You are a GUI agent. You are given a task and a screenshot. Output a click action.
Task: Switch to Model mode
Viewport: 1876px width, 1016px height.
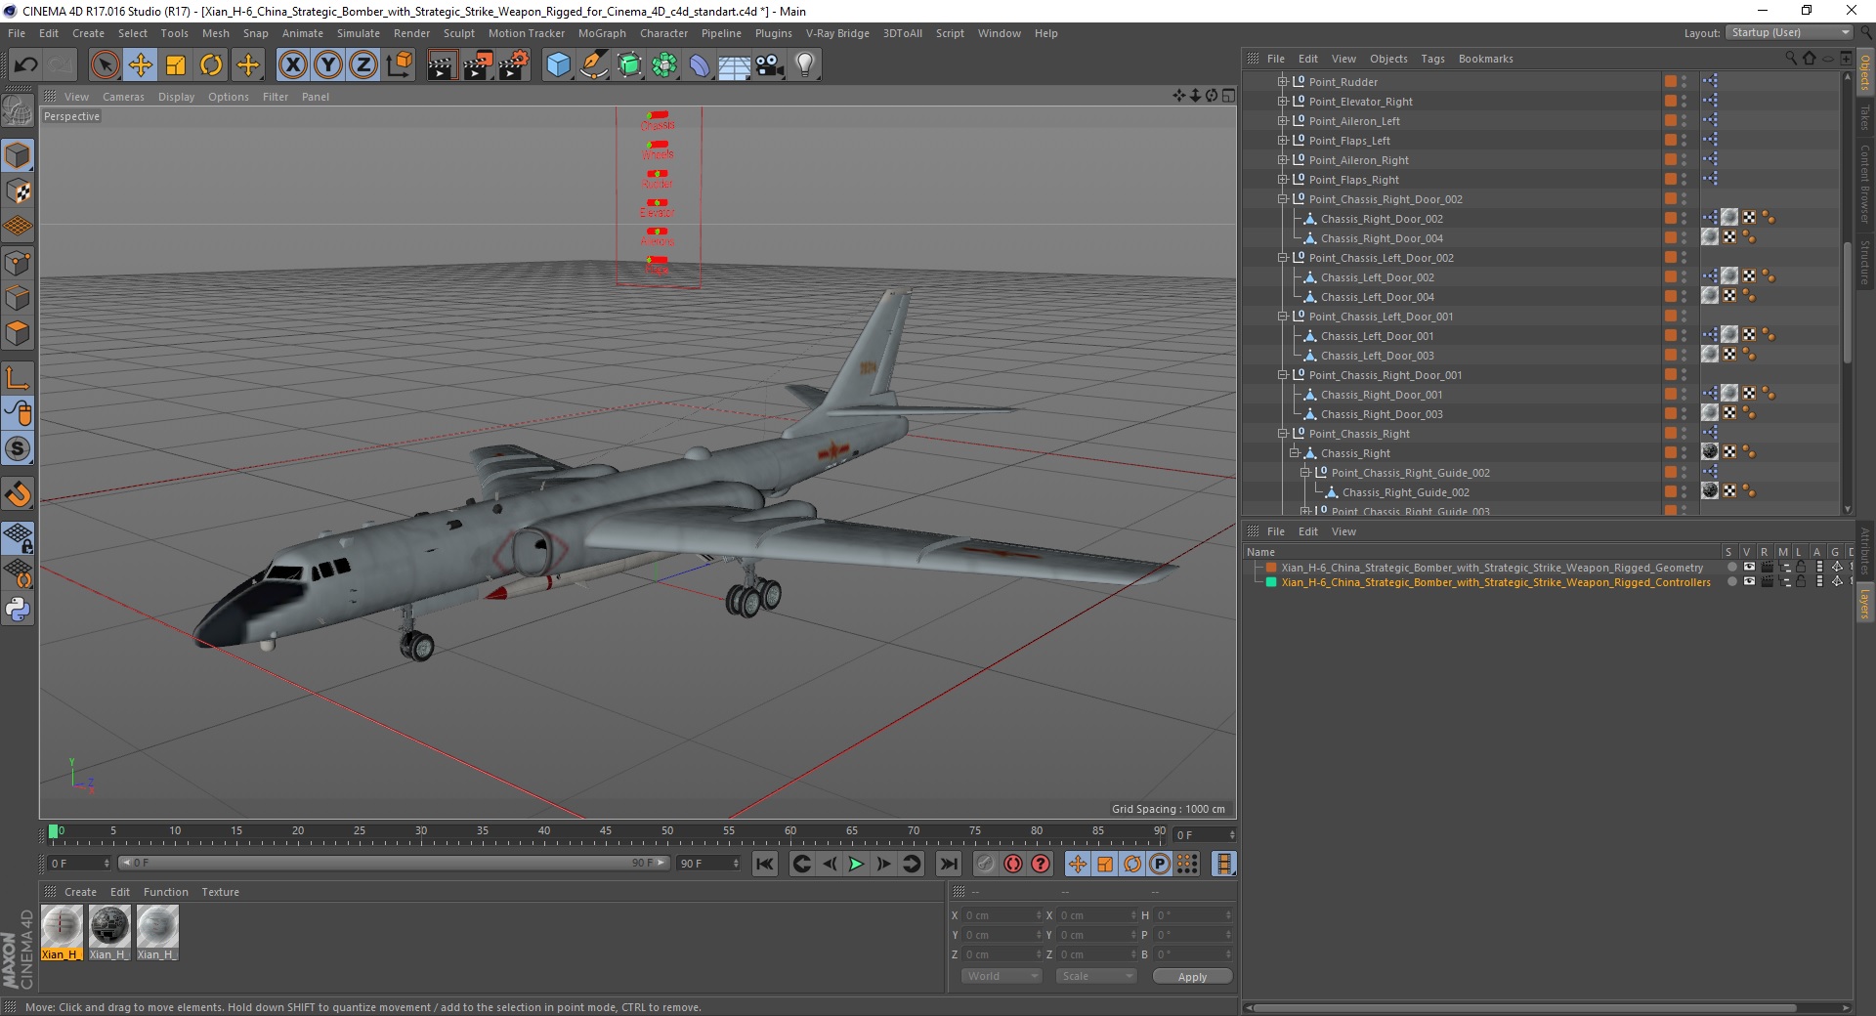pos(18,156)
